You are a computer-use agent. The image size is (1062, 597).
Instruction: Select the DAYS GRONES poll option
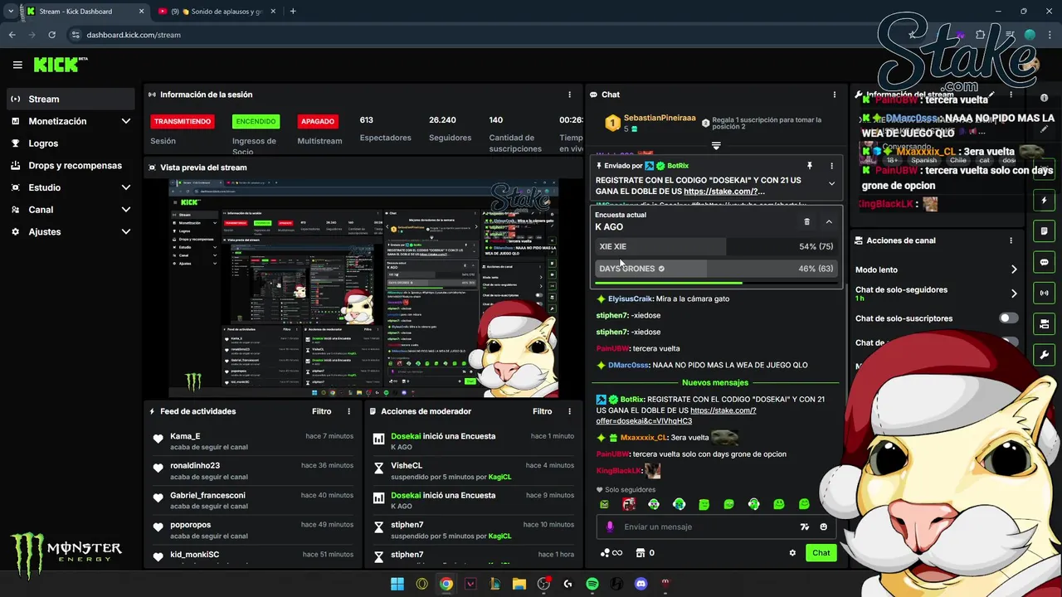pyautogui.click(x=717, y=269)
